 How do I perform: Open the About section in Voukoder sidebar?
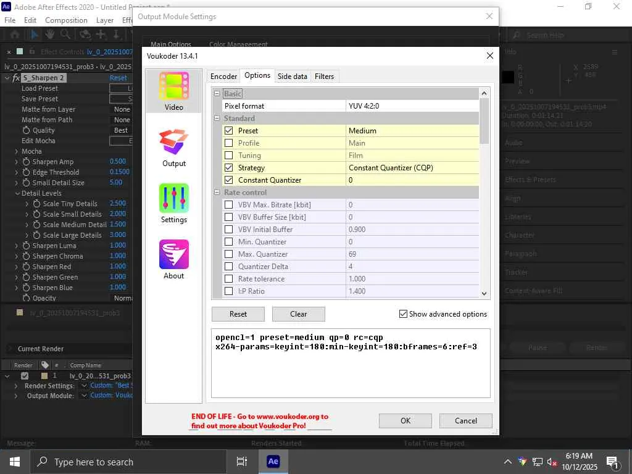point(173,260)
